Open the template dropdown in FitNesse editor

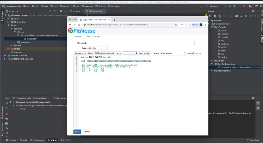[x=130, y=53]
